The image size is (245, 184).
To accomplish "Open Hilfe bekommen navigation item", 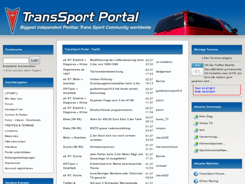I will click(x=15, y=141).
